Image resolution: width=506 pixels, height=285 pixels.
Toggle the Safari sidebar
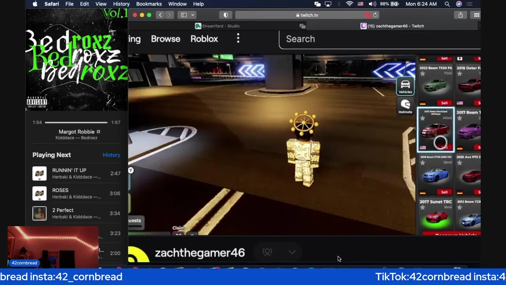(184, 15)
